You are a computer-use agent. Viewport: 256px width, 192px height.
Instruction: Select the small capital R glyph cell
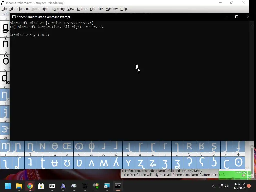tap(189, 146)
